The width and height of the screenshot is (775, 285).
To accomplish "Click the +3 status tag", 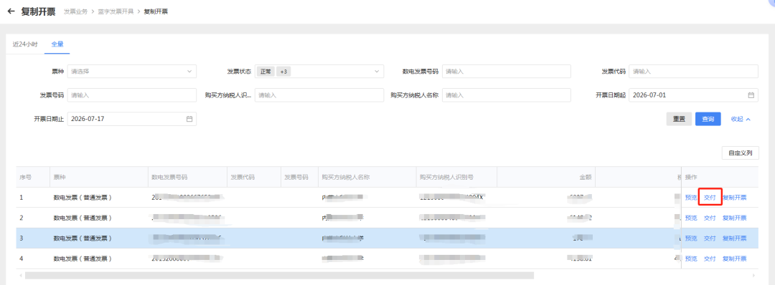I will coord(283,72).
